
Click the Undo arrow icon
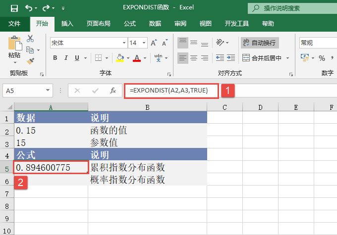(29, 8)
